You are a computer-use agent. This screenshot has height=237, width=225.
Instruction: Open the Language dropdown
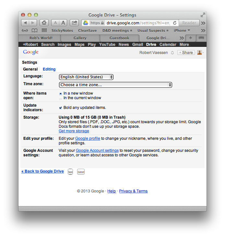click(86, 77)
